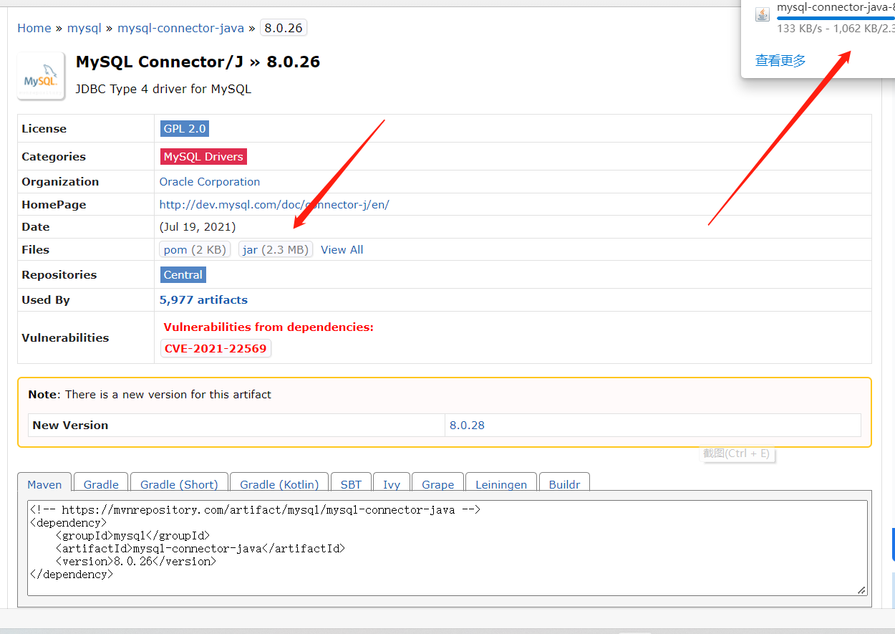Click the groupId mysql line in code
Viewport: 895px width, 634px height.
(132, 536)
